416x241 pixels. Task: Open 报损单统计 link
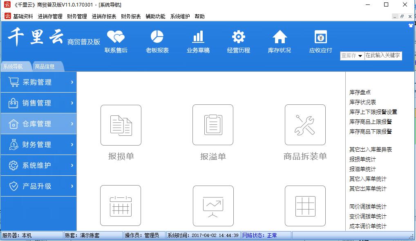(x=362, y=159)
